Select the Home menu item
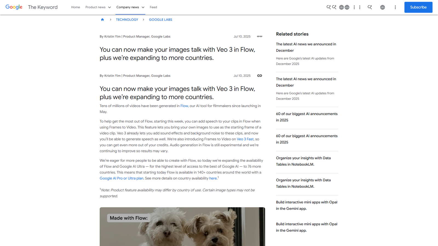 76,7
